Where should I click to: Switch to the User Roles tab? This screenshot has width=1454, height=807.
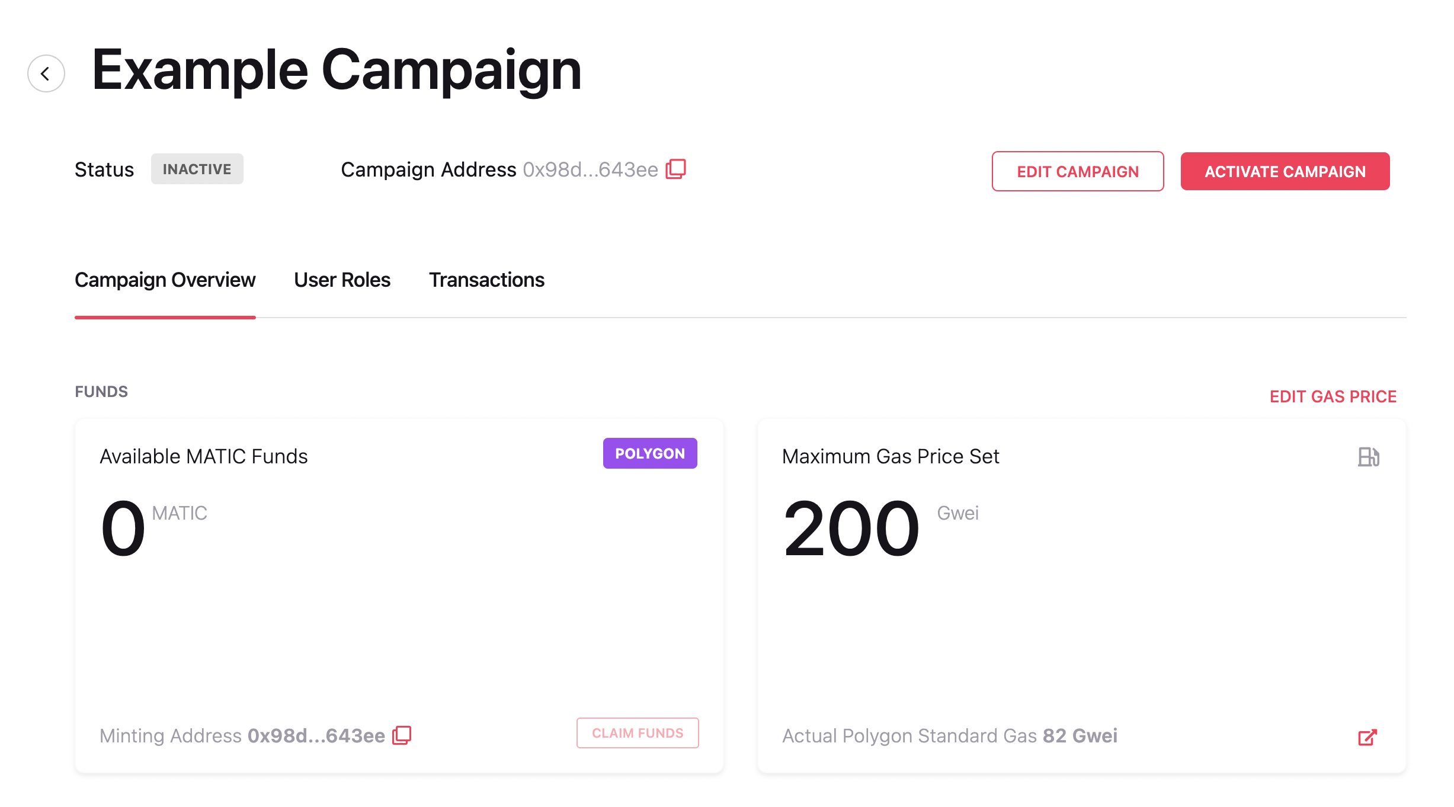342,280
